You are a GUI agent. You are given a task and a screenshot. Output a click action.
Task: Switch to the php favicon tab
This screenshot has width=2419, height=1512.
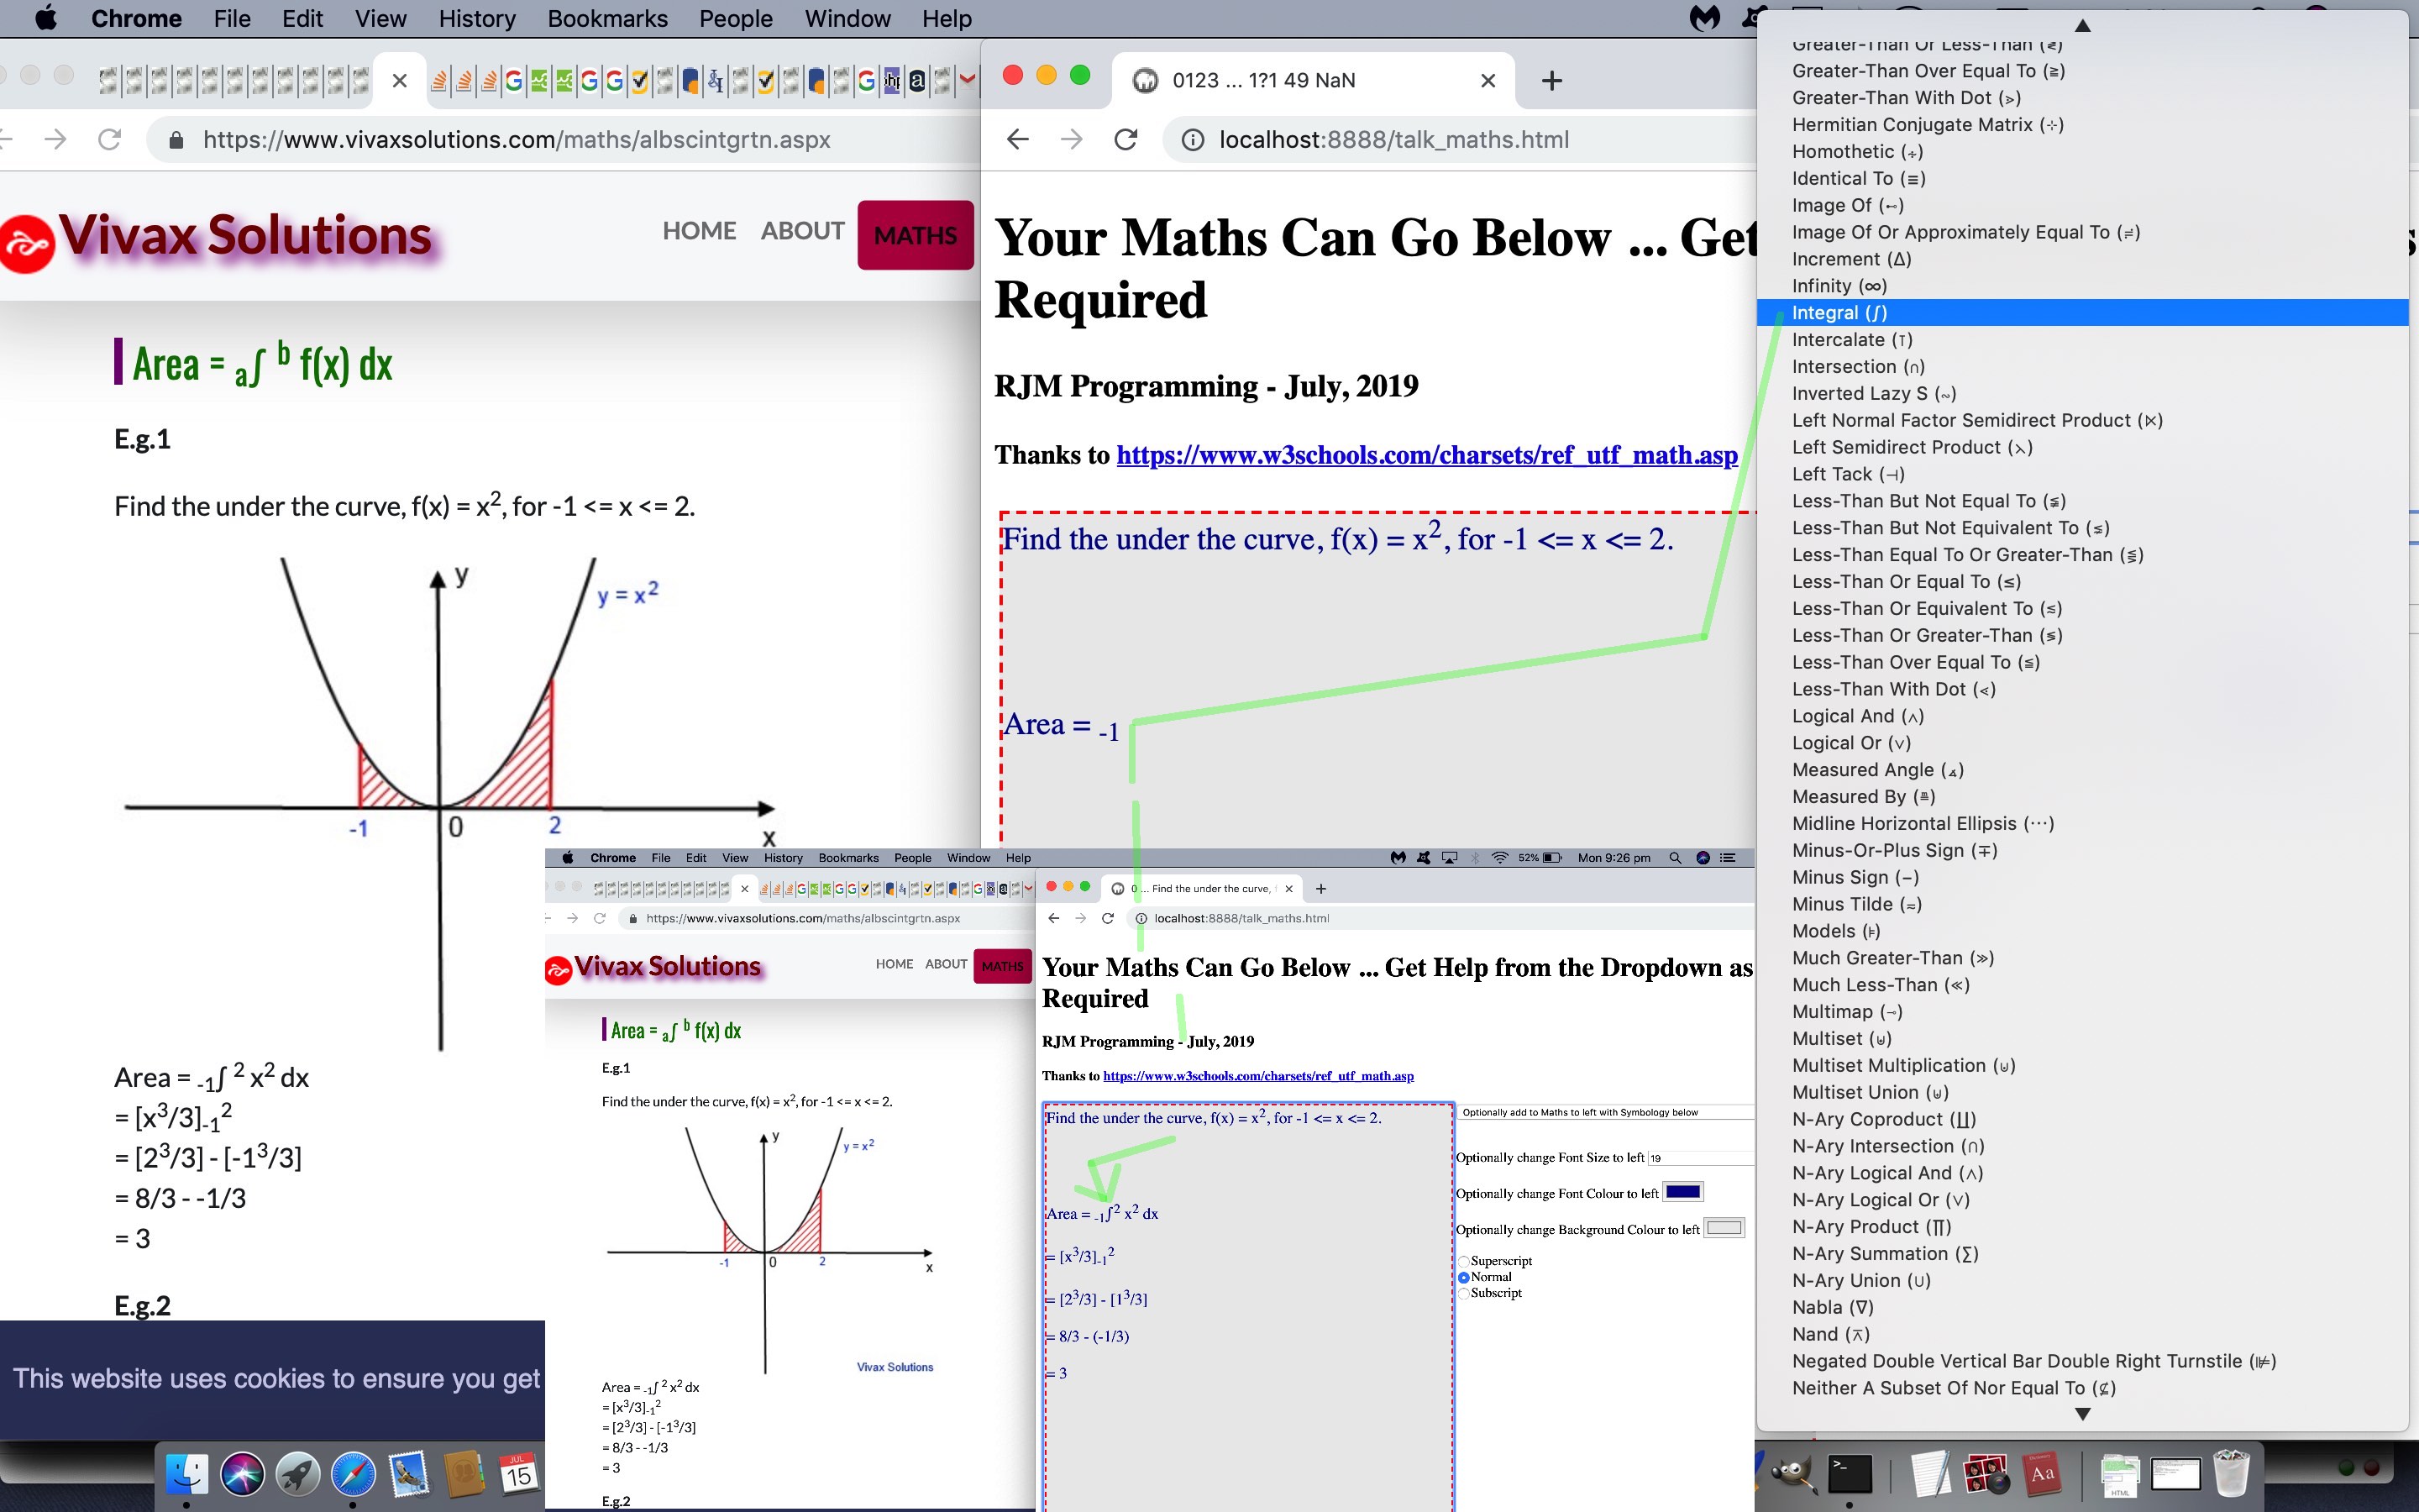coord(892,81)
